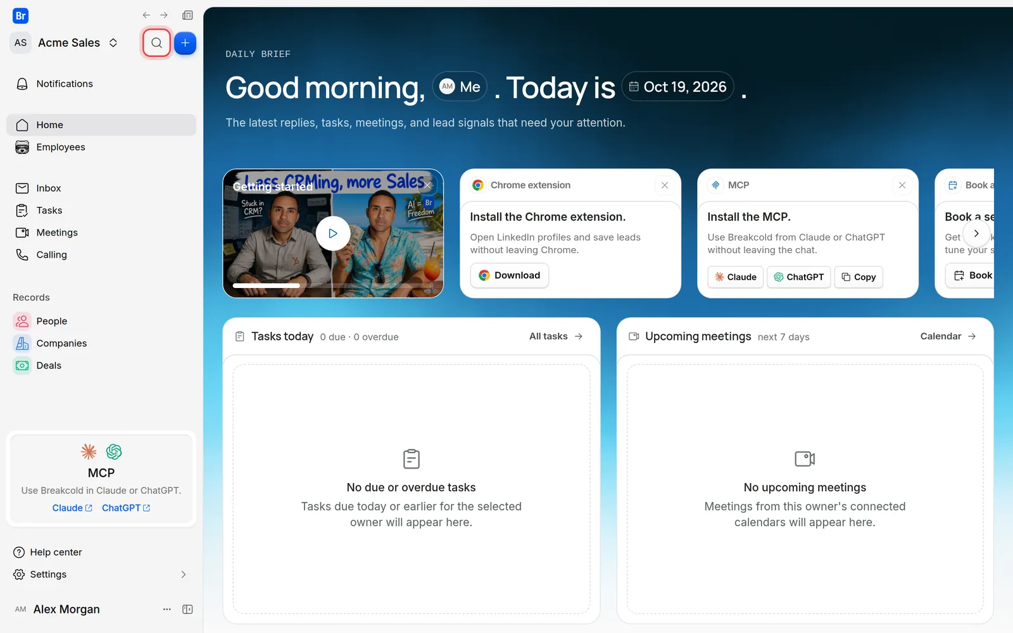Screen dimensions: 1013x633
Task: Open Deals records
Action: pyautogui.click(x=101, y=365)
